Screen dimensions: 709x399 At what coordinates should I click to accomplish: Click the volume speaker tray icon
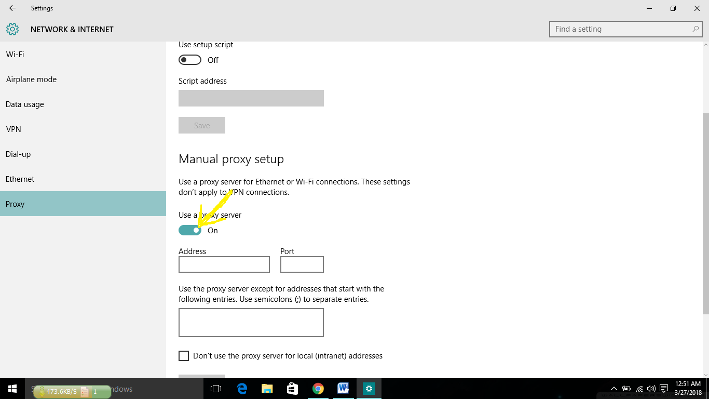tap(651, 389)
